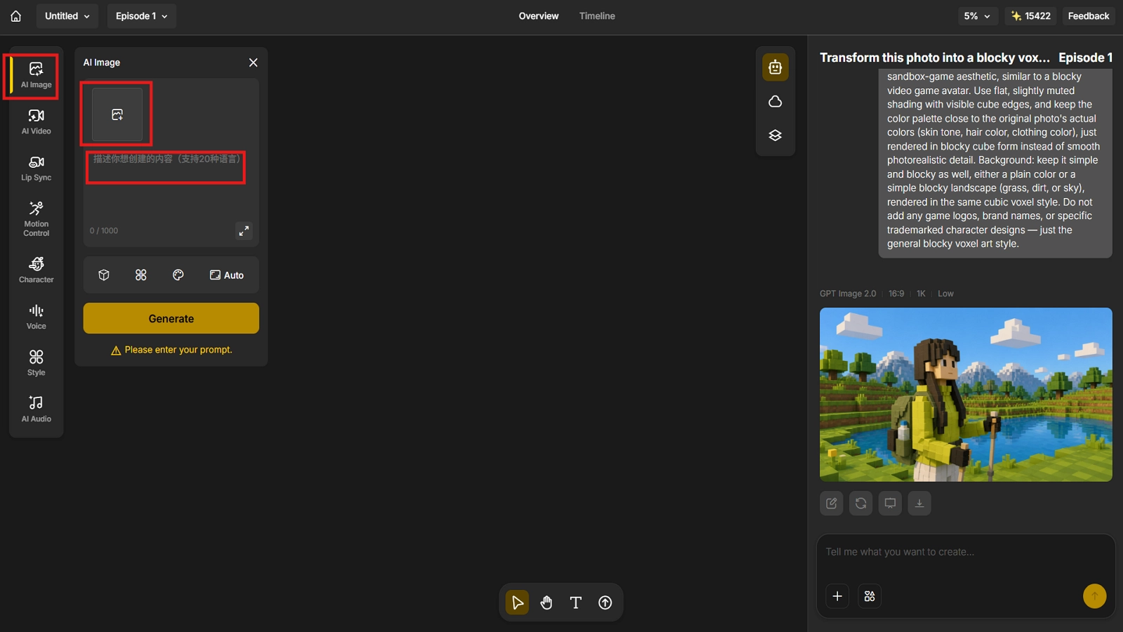Open the generated voxel hiker image

pos(966,395)
